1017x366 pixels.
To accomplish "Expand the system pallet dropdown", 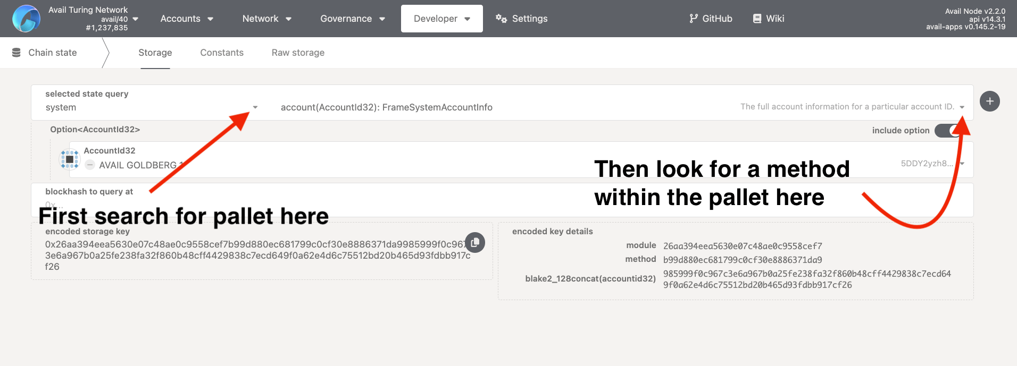I will tap(255, 107).
